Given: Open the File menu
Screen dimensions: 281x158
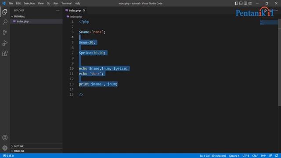Looking at the screenshot, I should 11,3.
